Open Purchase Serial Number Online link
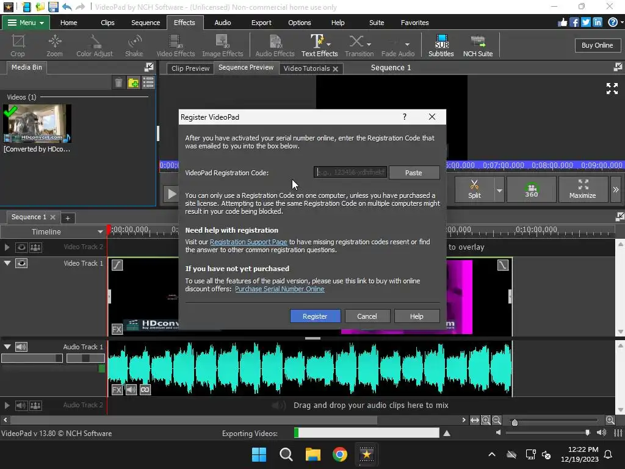The image size is (625, 469). 280,289
